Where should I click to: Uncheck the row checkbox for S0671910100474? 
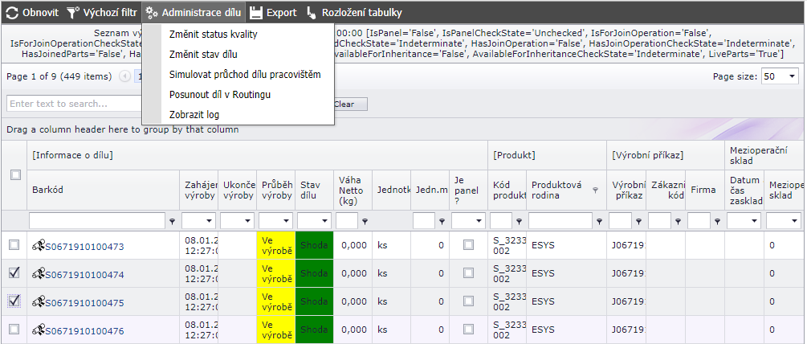pyautogui.click(x=14, y=273)
